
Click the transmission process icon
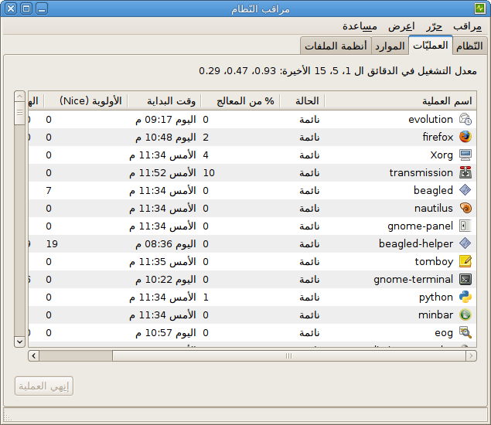(465, 172)
